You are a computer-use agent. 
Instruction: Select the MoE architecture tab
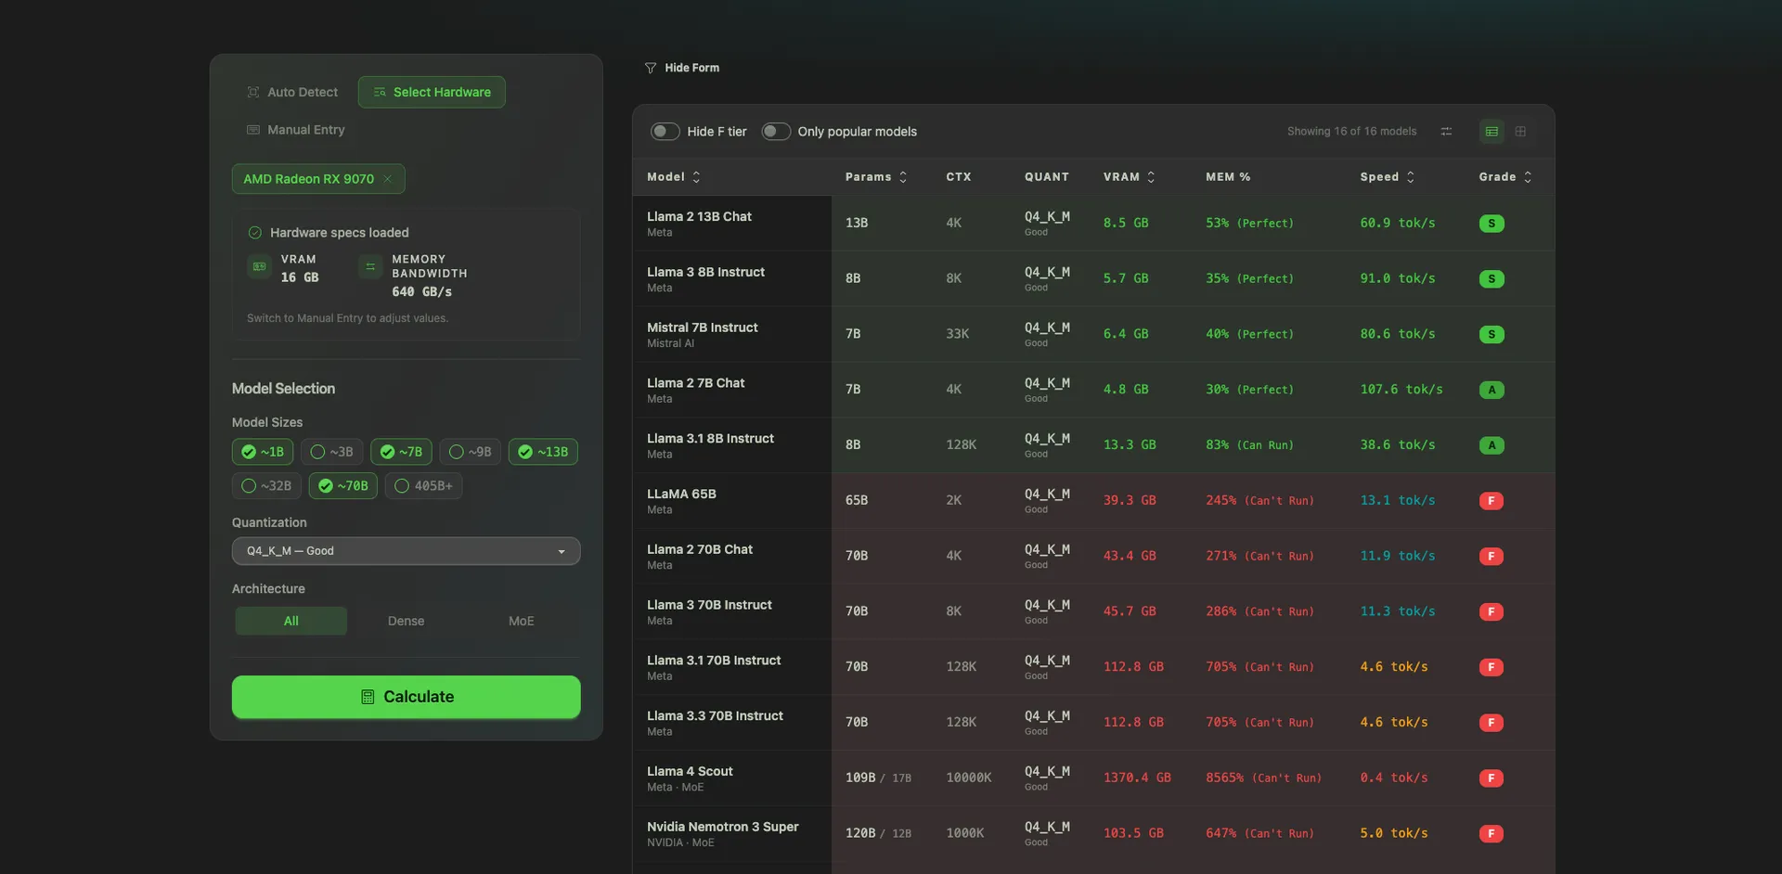pyautogui.click(x=521, y=621)
